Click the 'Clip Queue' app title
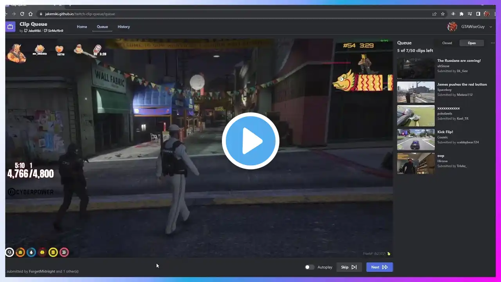Image resolution: width=501 pixels, height=282 pixels. (x=33, y=24)
